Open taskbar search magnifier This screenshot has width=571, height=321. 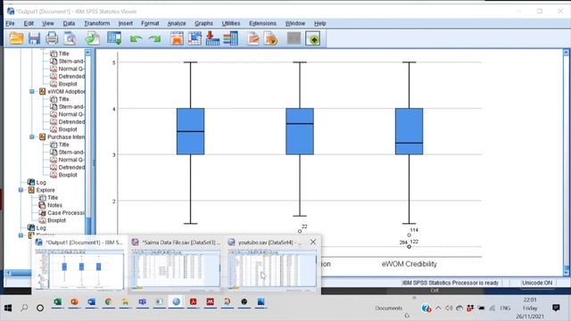[24, 308]
